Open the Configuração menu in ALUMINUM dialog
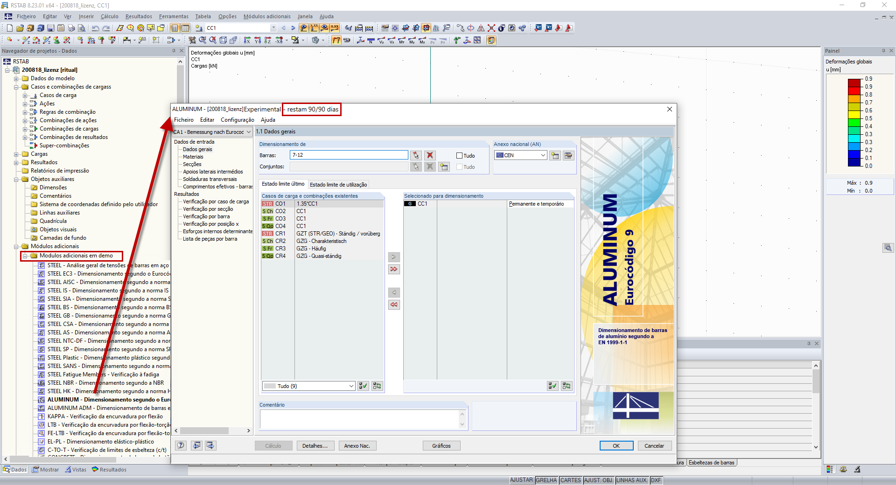Image resolution: width=896 pixels, height=485 pixels. click(238, 120)
